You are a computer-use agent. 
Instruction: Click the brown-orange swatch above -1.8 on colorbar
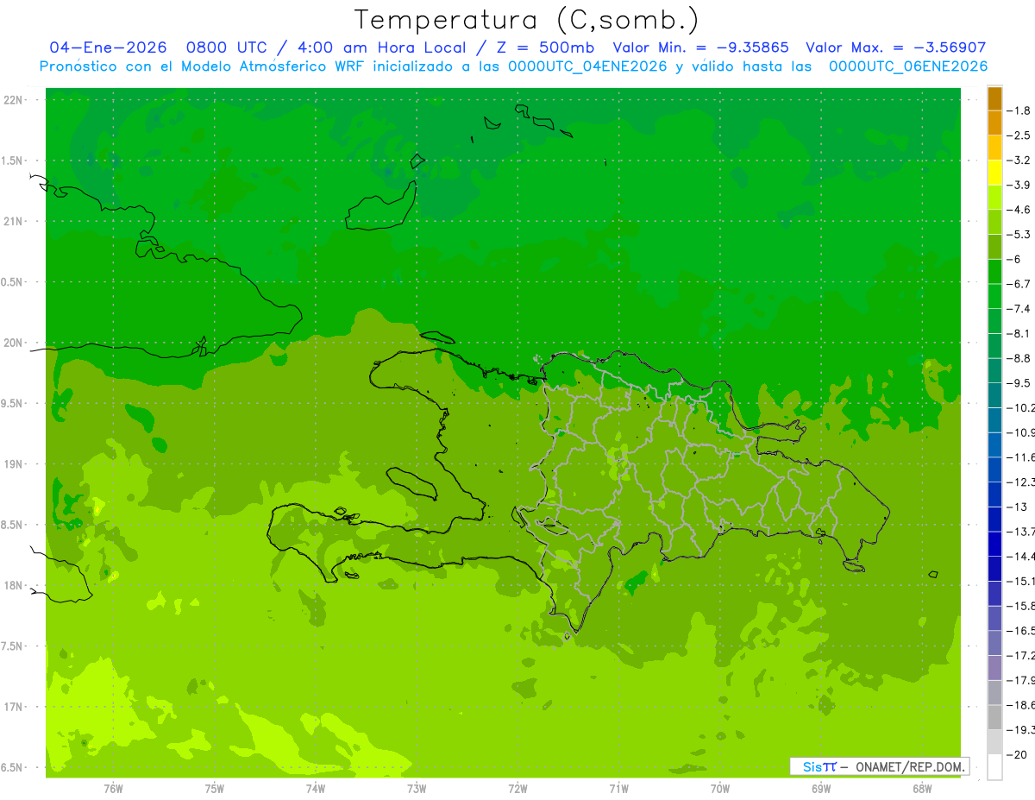click(994, 98)
